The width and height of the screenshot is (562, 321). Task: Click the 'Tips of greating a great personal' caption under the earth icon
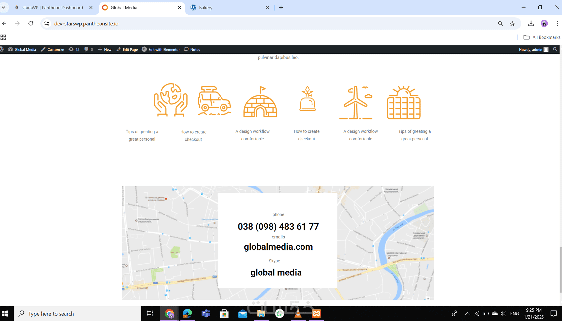click(x=142, y=135)
